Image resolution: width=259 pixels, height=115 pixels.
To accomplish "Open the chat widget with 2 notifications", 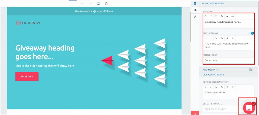I will pyautogui.click(x=249, y=107).
